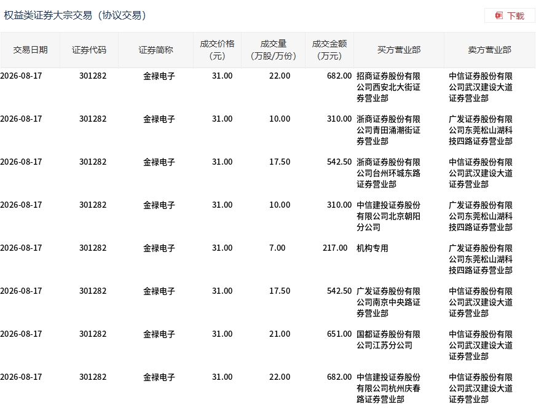Click date 2026-08-17 in the 机构专用 row
Viewport: 536px width, 413px height.
21,248
